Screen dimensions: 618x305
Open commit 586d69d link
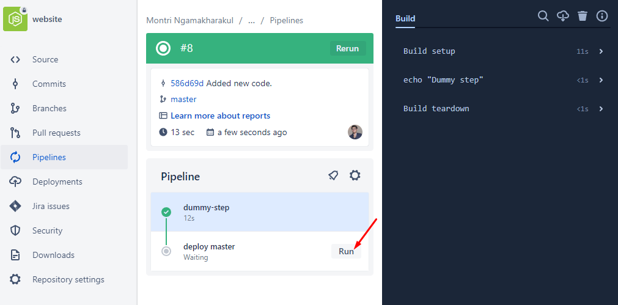pos(187,83)
